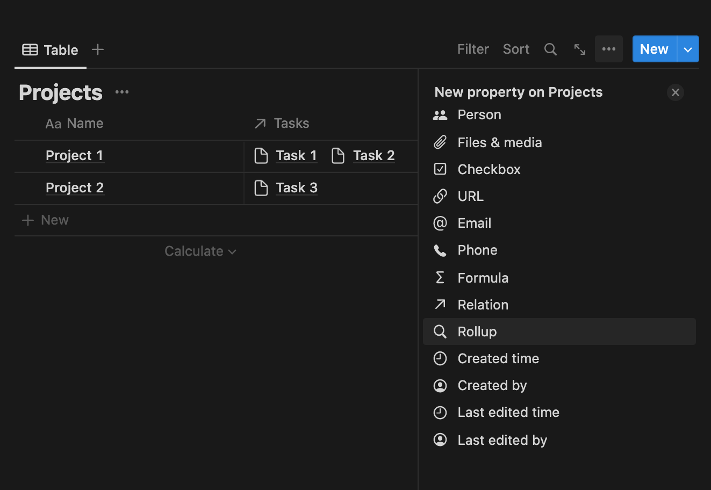The height and width of the screenshot is (490, 711).
Task: Select the Formula sigma icon
Action: 440,277
